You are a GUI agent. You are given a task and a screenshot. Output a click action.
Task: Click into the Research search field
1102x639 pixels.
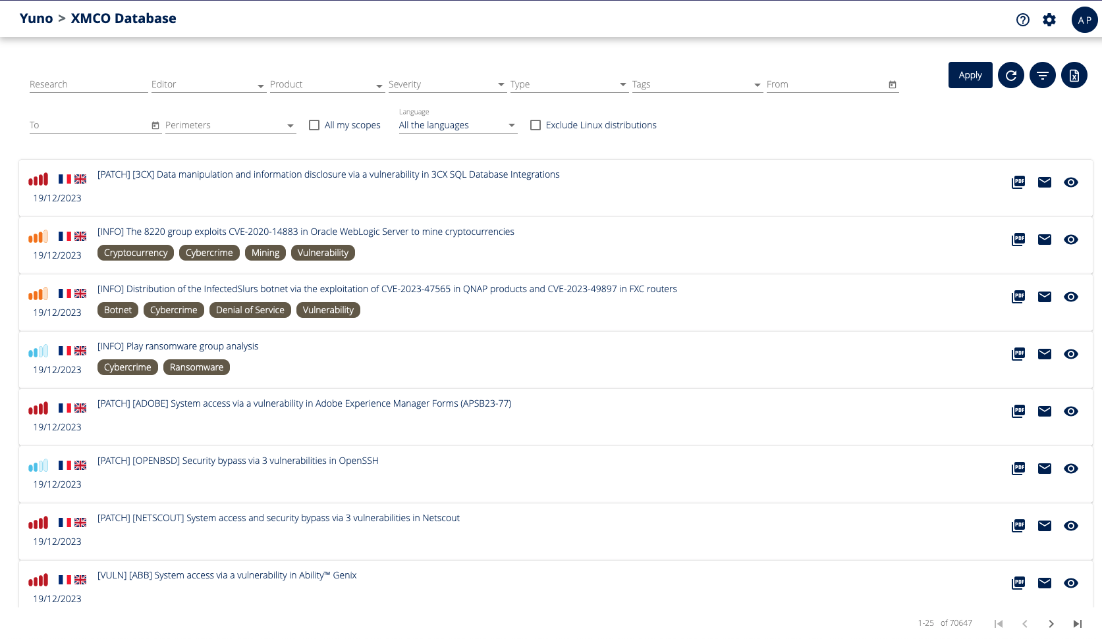click(x=88, y=85)
